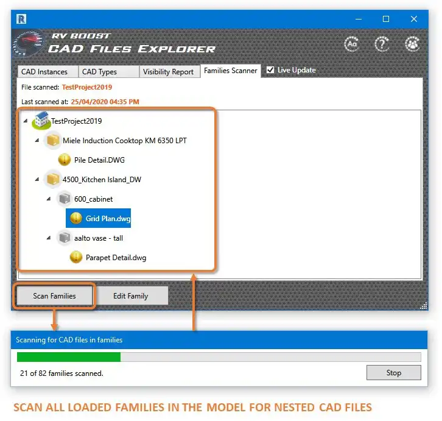442x421 pixels.
Task: Select the aalto vase - tall family
Action: pyautogui.click(x=99, y=238)
